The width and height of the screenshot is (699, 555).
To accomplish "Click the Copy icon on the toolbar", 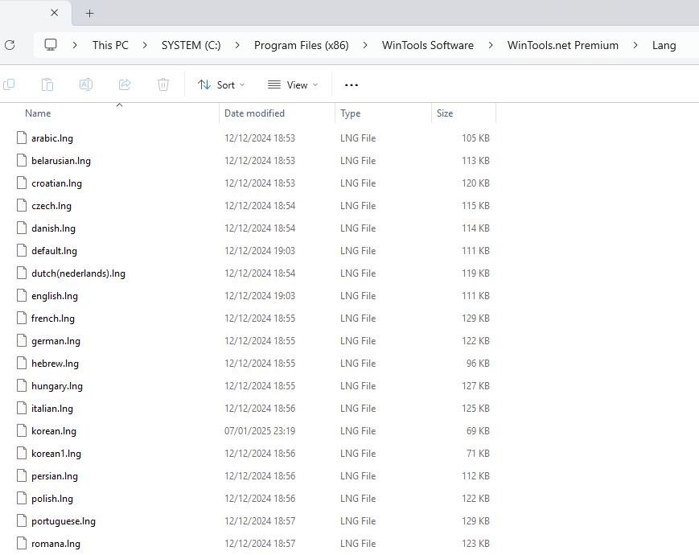I will click(10, 84).
